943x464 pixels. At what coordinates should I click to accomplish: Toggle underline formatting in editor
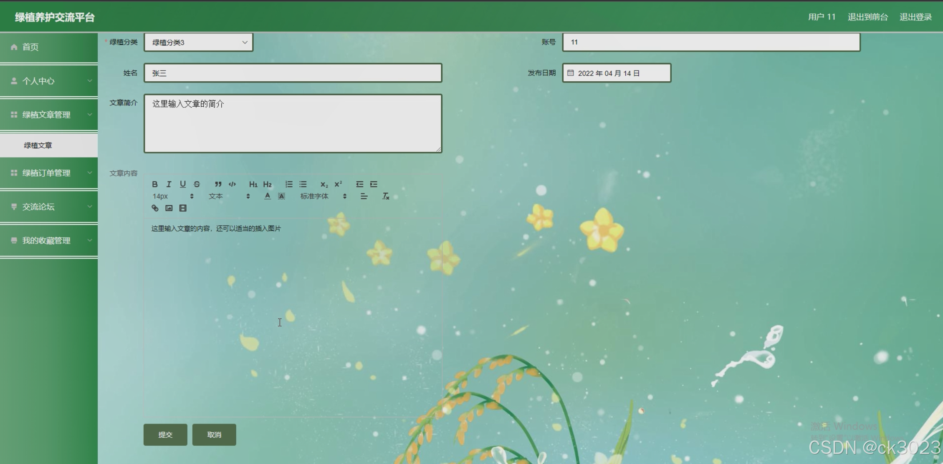click(183, 184)
